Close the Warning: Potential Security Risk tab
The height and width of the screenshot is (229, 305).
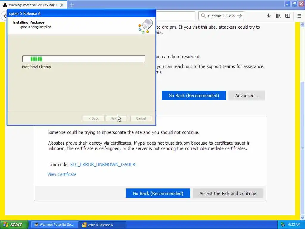click(61, 5)
